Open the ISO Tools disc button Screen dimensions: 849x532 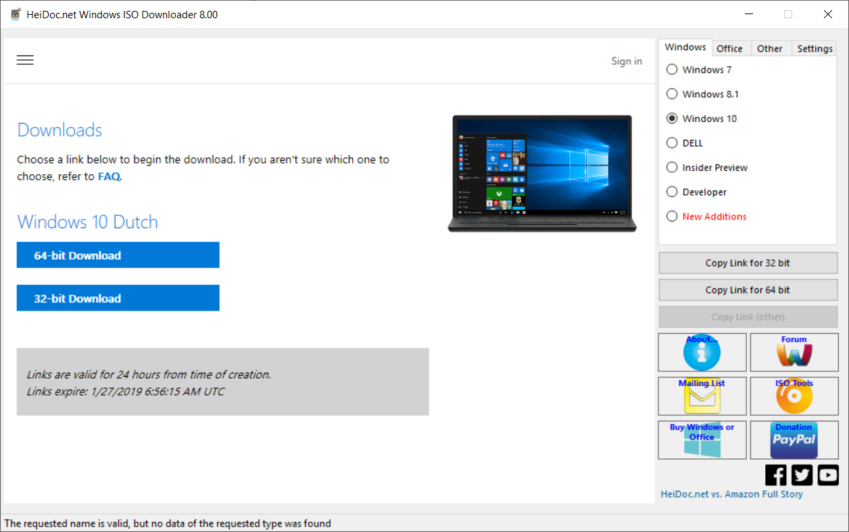coord(794,396)
